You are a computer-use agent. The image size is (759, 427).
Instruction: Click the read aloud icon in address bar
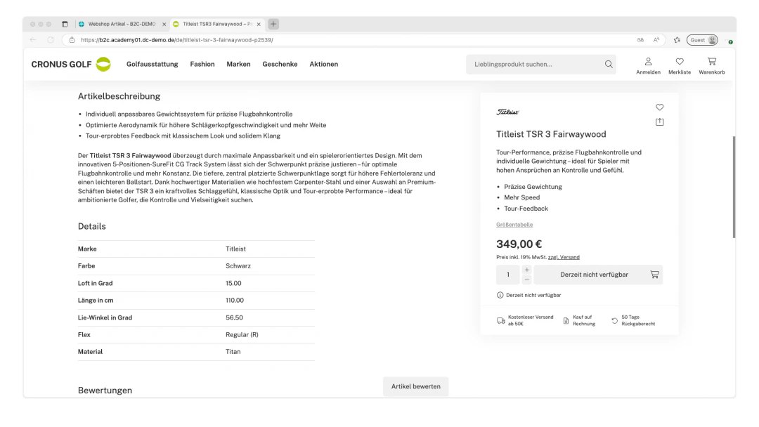(x=656, y=40)
